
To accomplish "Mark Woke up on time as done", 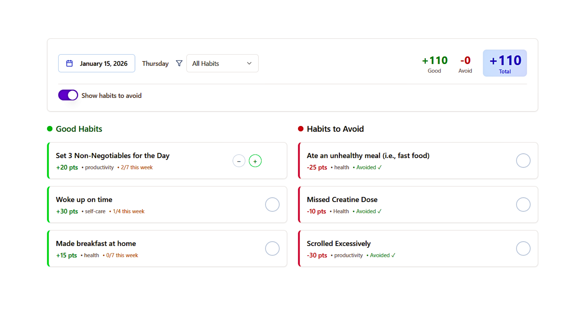I will tap(272, 204).
